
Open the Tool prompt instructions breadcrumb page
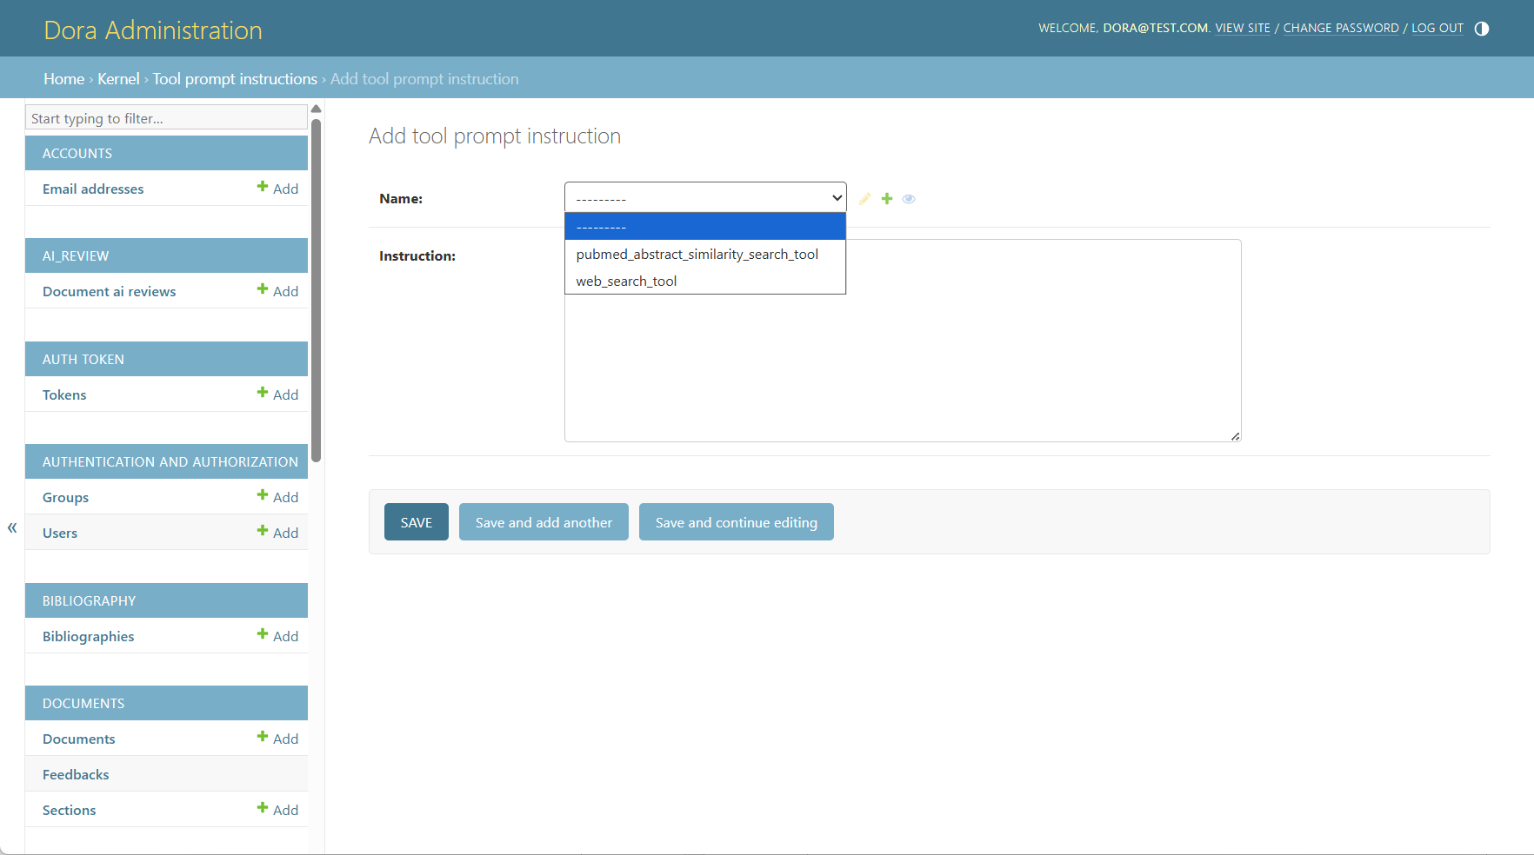[234, 78]
